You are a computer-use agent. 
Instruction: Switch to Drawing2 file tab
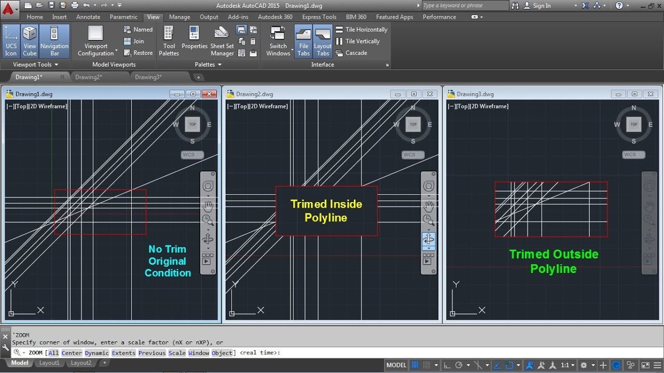(x=89, y=77)
